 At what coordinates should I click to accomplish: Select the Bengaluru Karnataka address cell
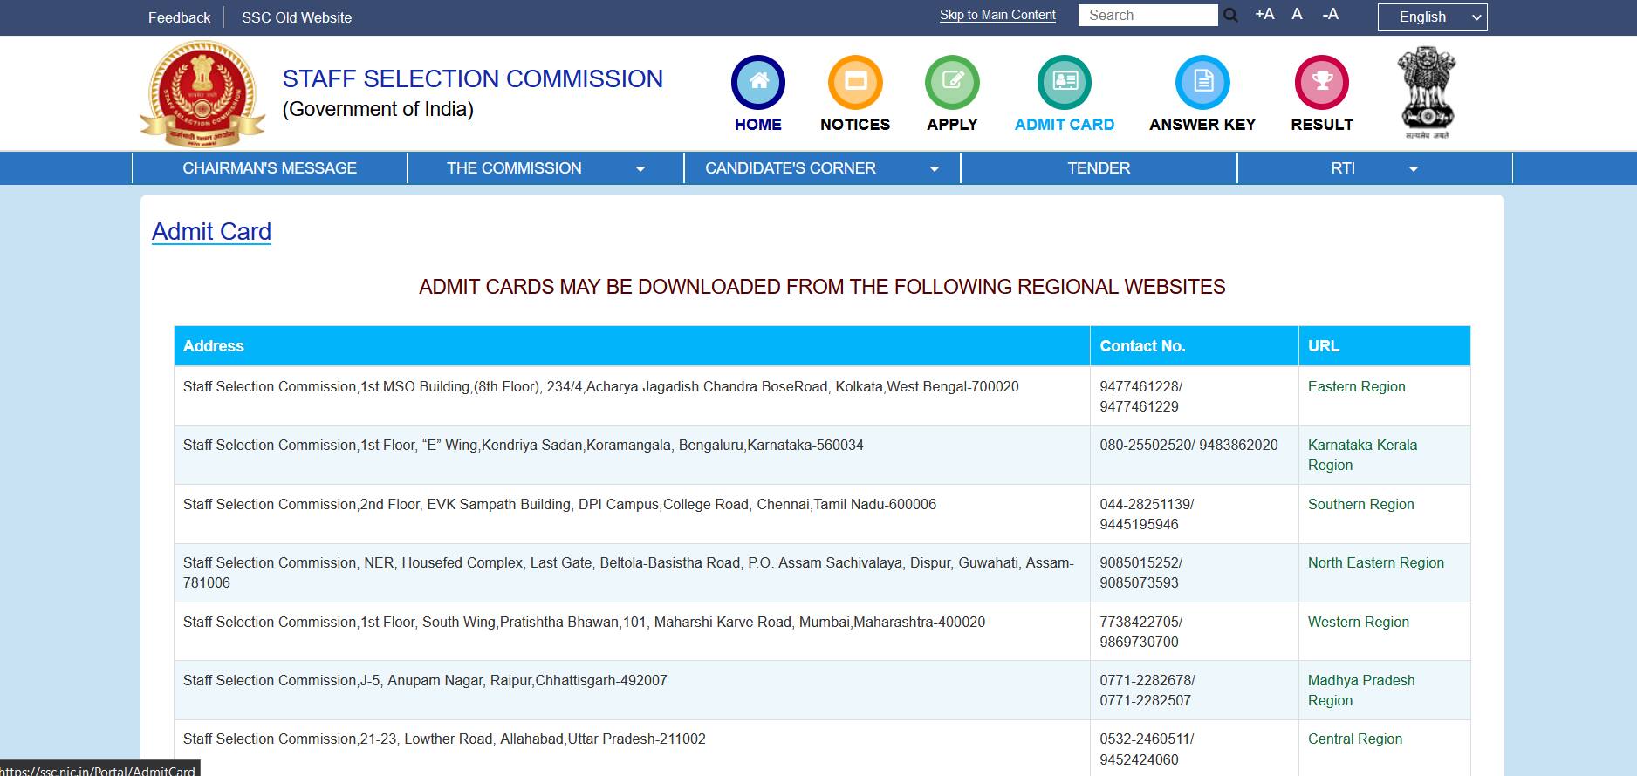click(x=632, y=455)
